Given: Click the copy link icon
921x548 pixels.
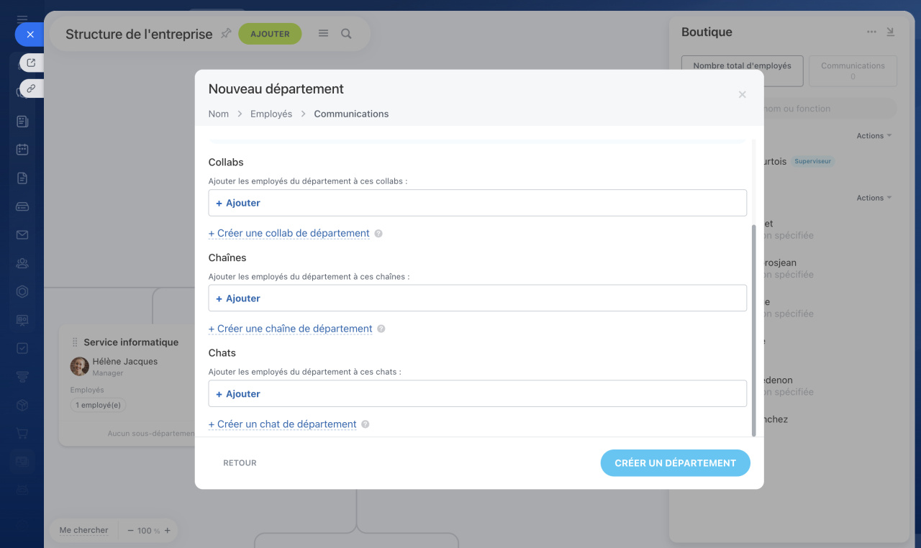Looking at the screenshot, I should click(31, 88).
